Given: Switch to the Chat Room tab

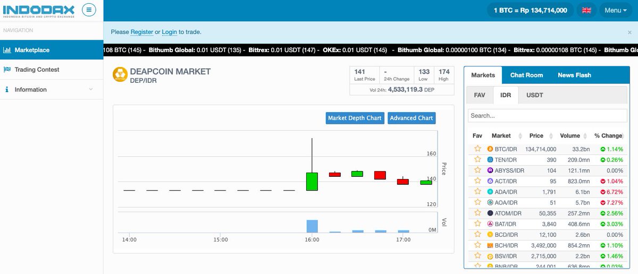Looking at the screenshot, I should tap(526, 75).
